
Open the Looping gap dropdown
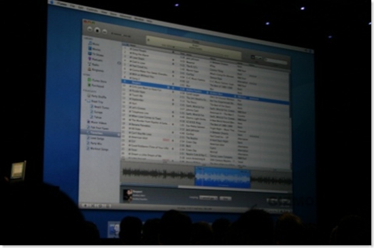coord(208,198)
